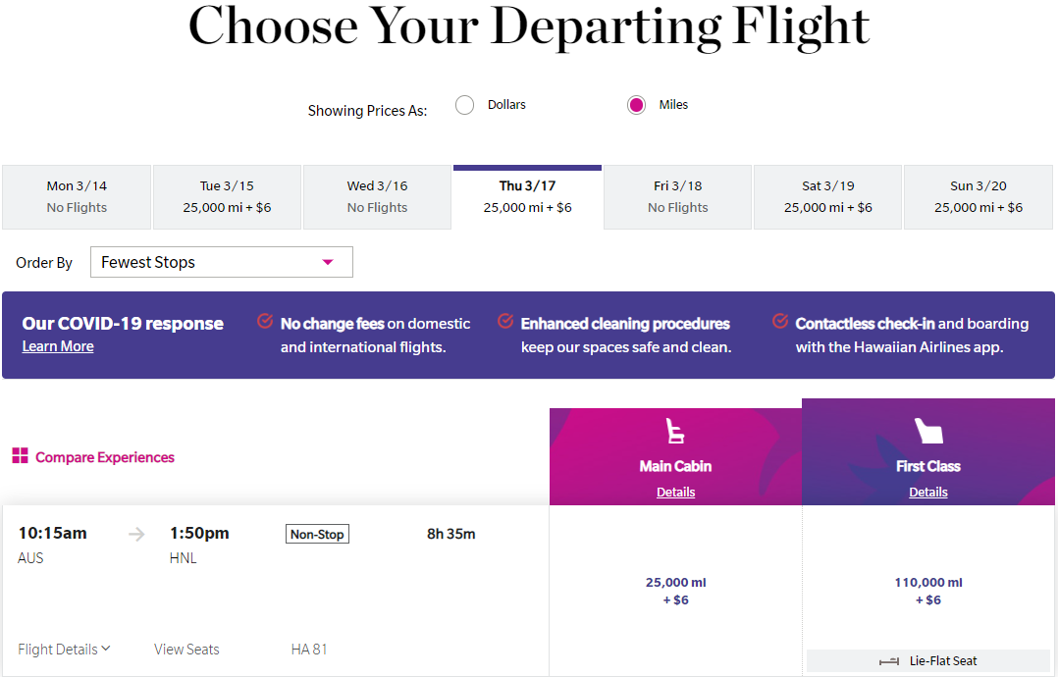
Task: Click the First Class seat icon
Action: coord(927,432)
